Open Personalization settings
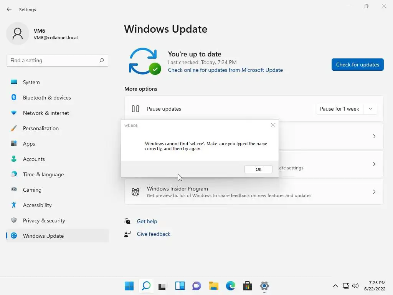 tap(58, 128)
